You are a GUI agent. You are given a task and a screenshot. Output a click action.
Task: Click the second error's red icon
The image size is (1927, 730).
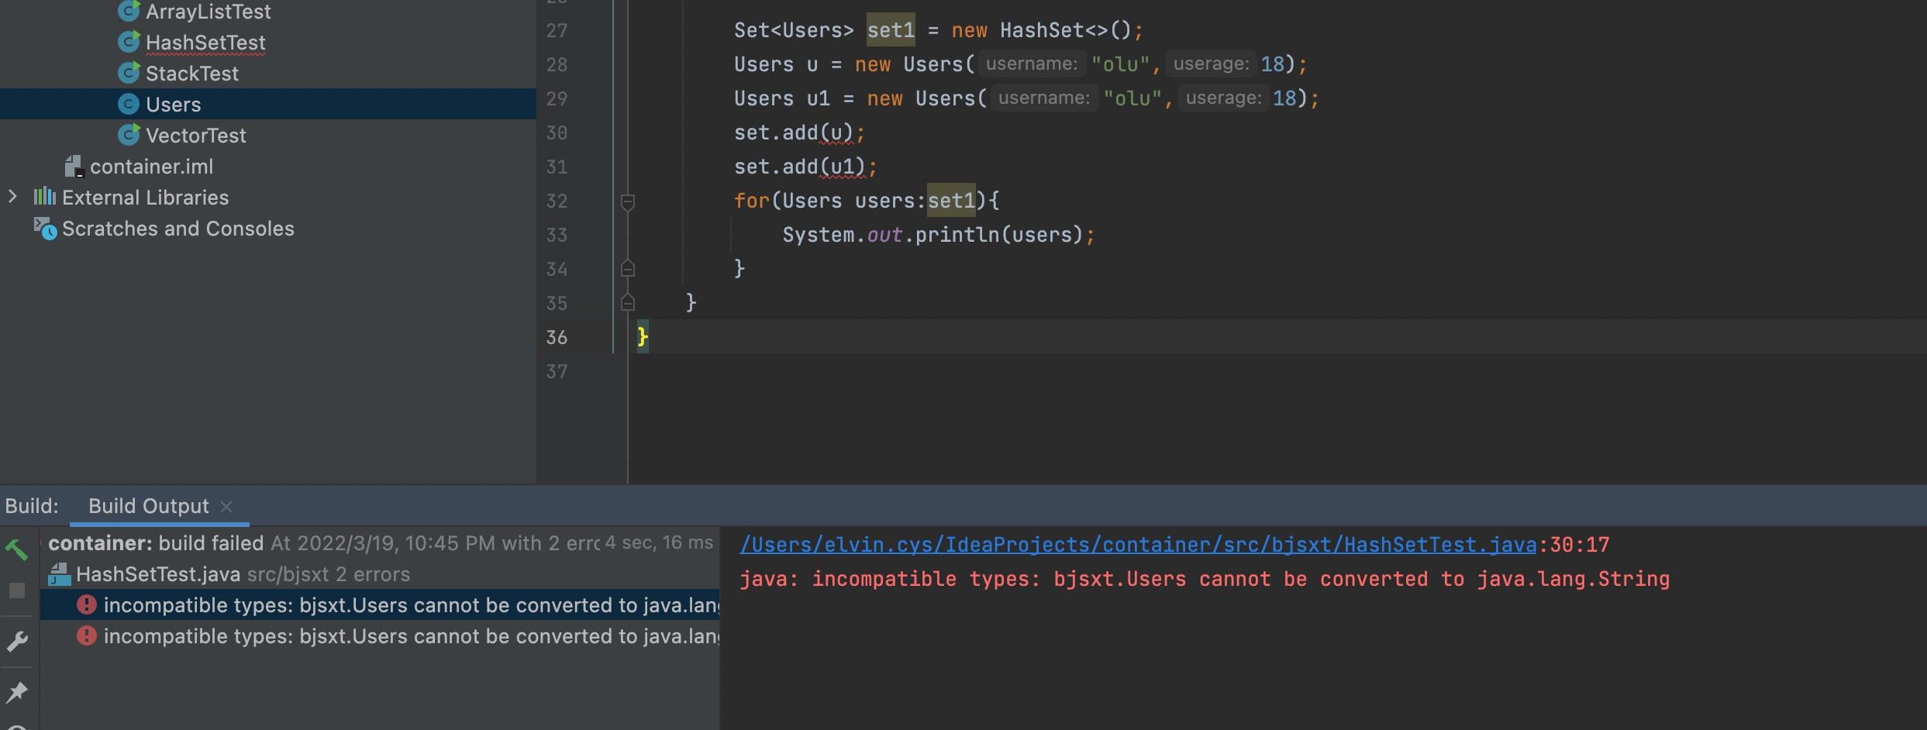[x=86, y=635]
